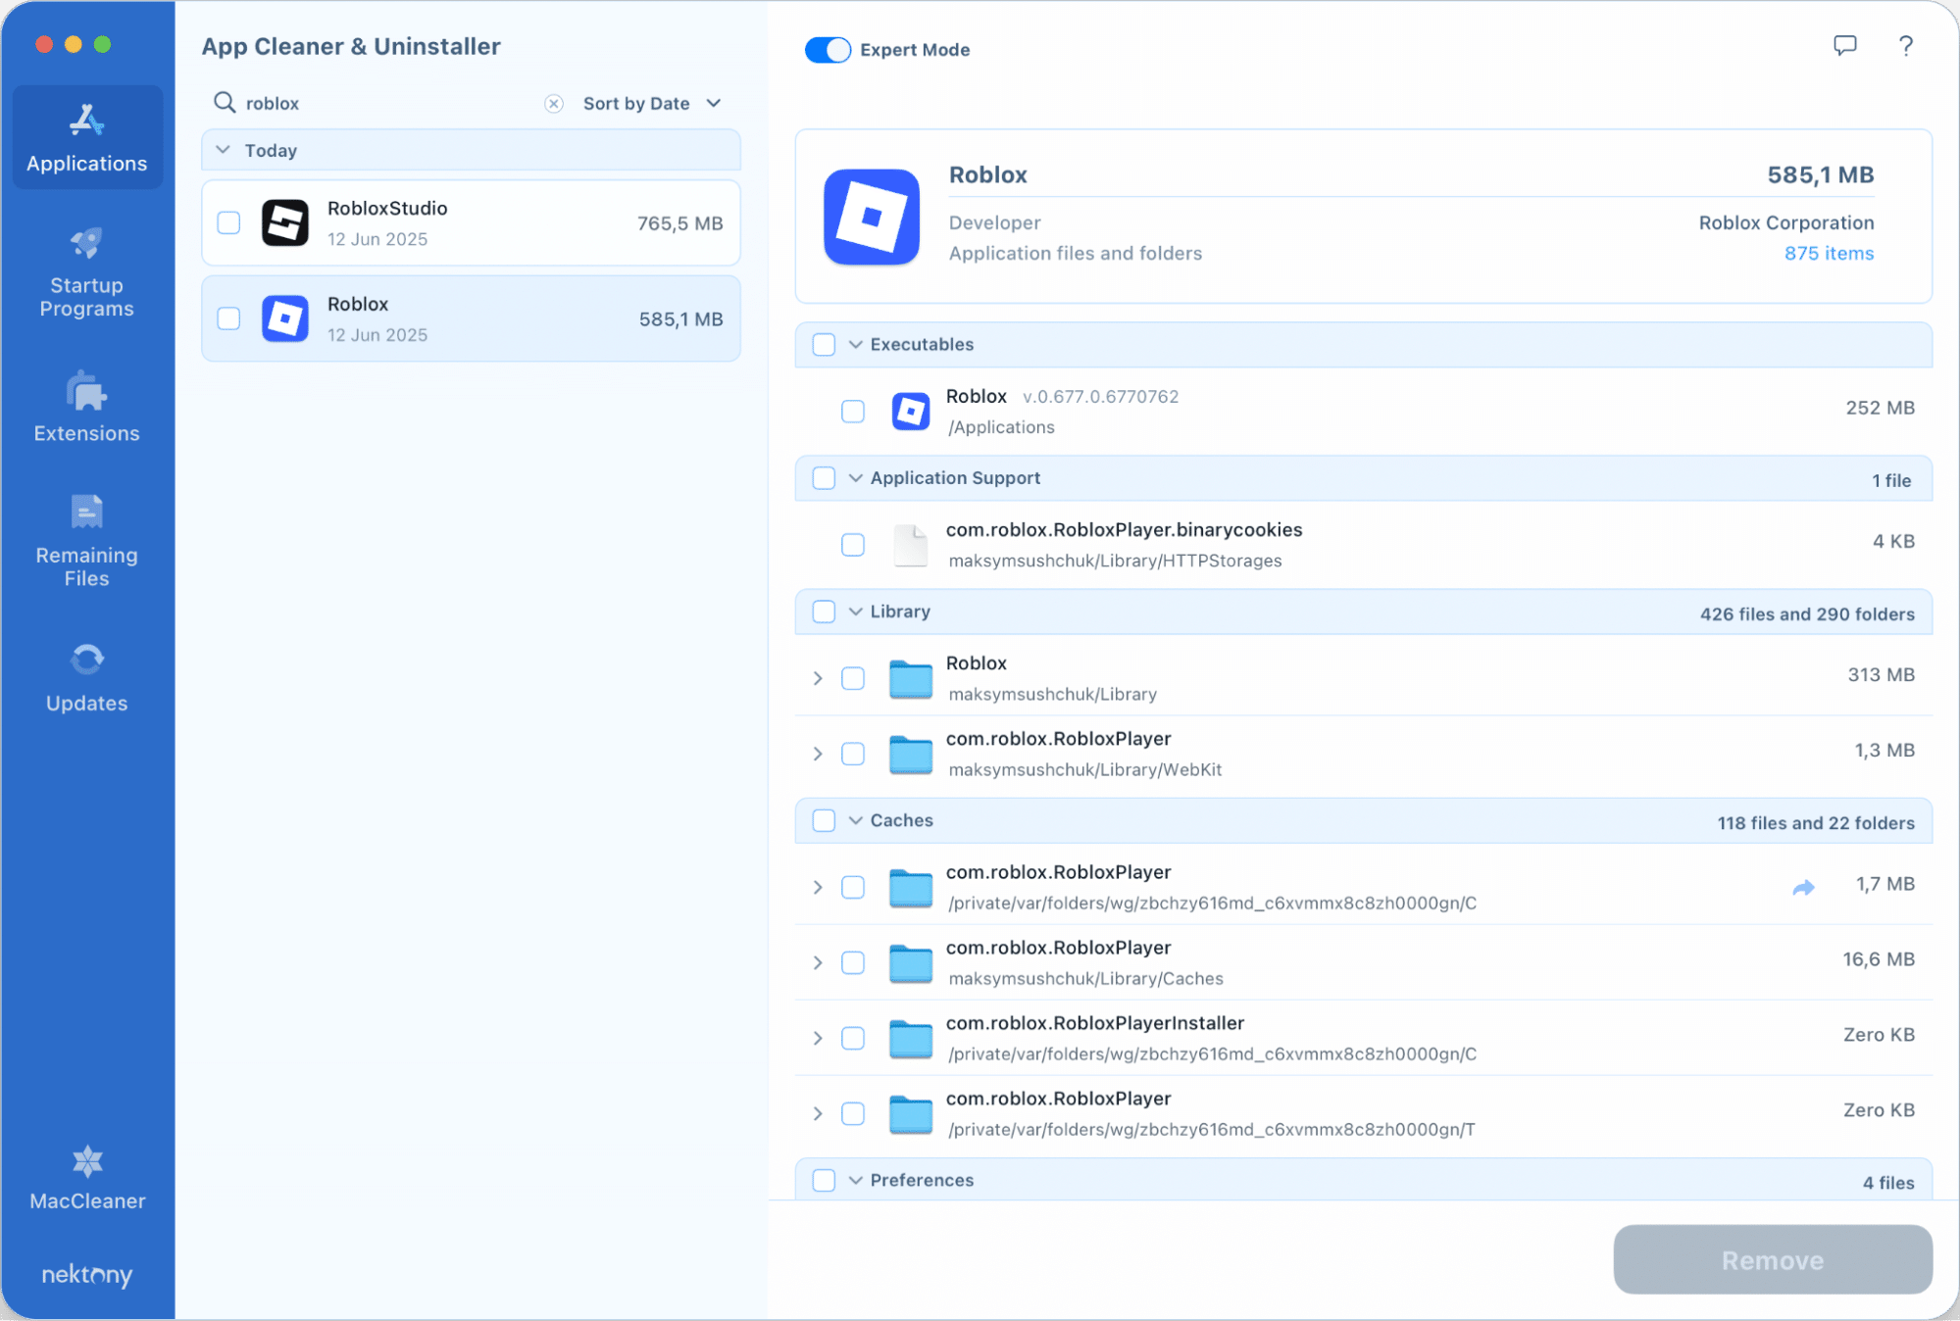Clear the search field with X icon

pyautogui.click(x=554, y=104)
